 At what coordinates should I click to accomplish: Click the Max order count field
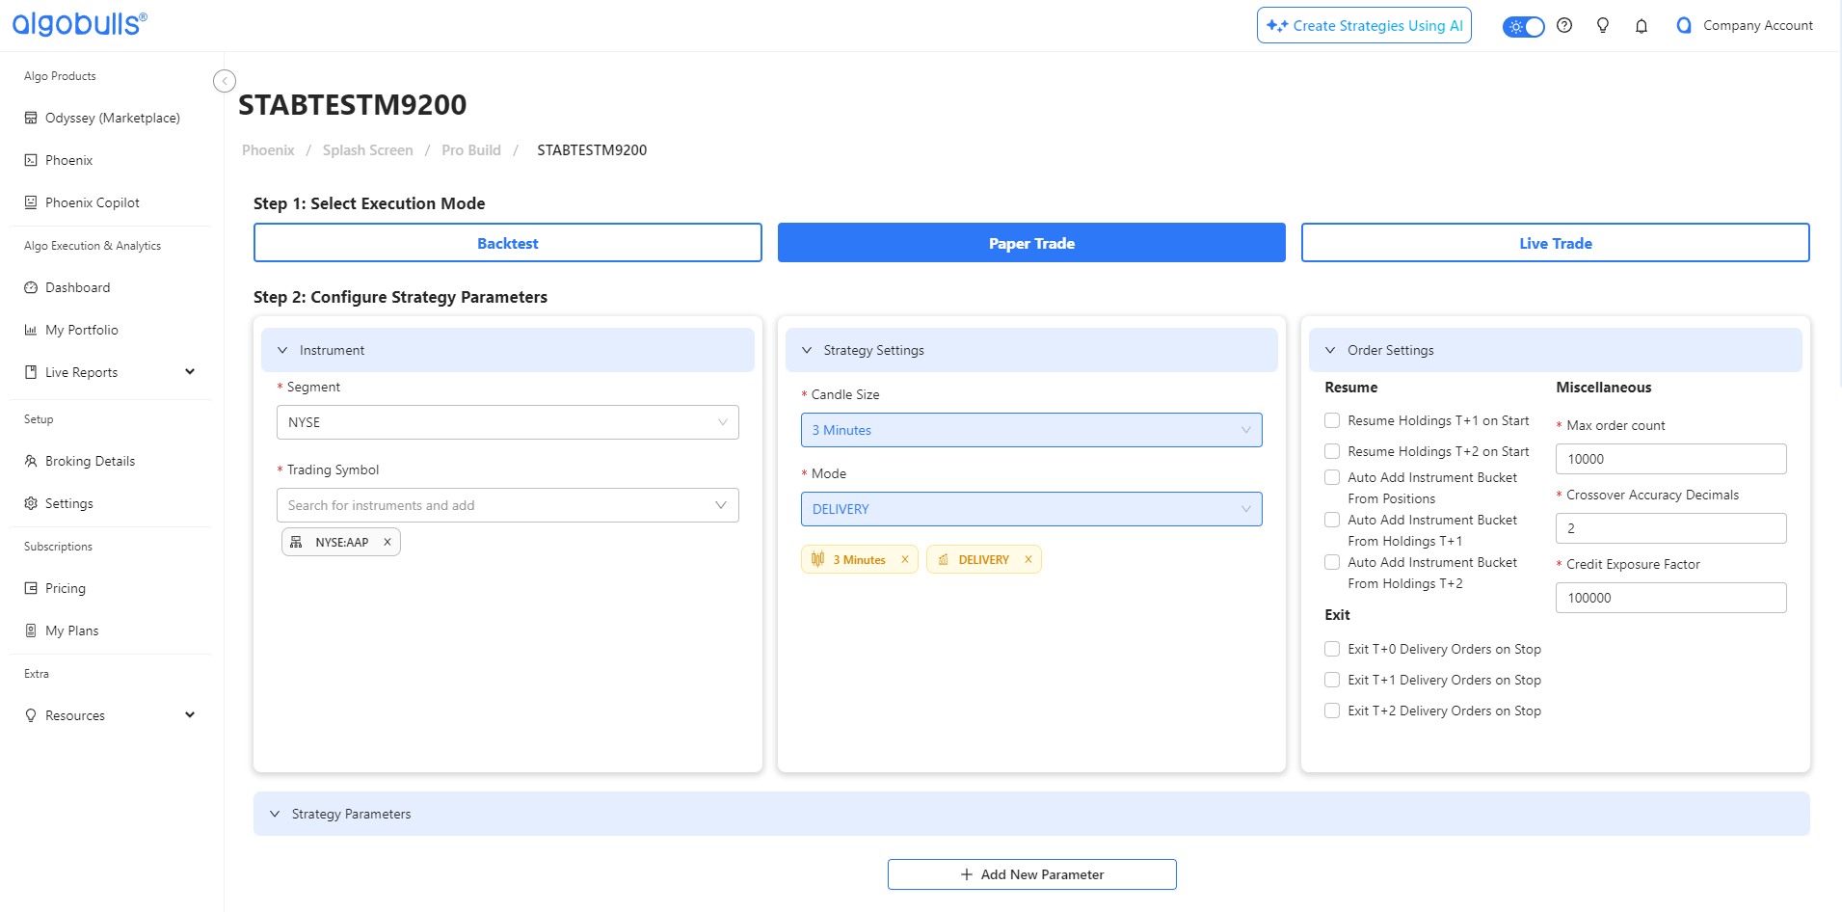[x=1670, y=459]
